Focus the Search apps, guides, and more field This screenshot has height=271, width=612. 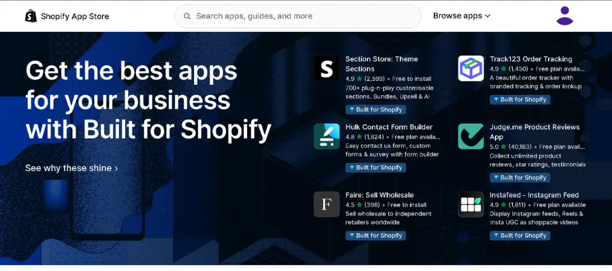pos(298,16)
